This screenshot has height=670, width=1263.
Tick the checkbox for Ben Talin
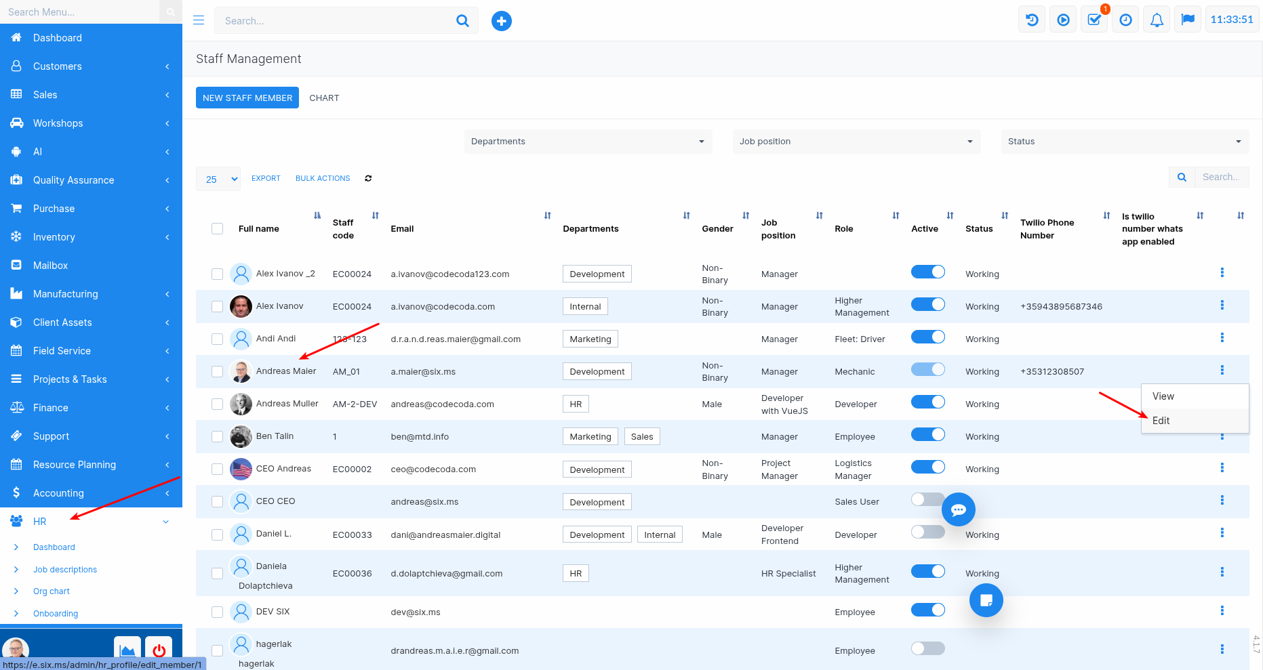pos(217,437)
